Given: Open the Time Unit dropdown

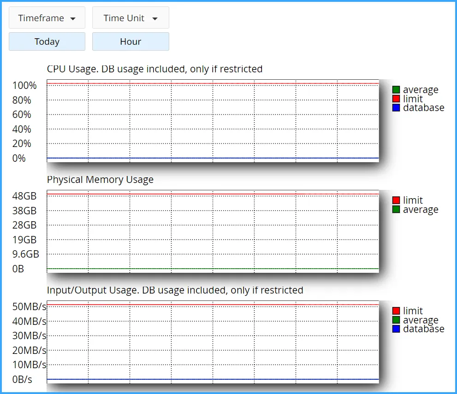Looking at the screenshot, I should click(x=131, y=18).
